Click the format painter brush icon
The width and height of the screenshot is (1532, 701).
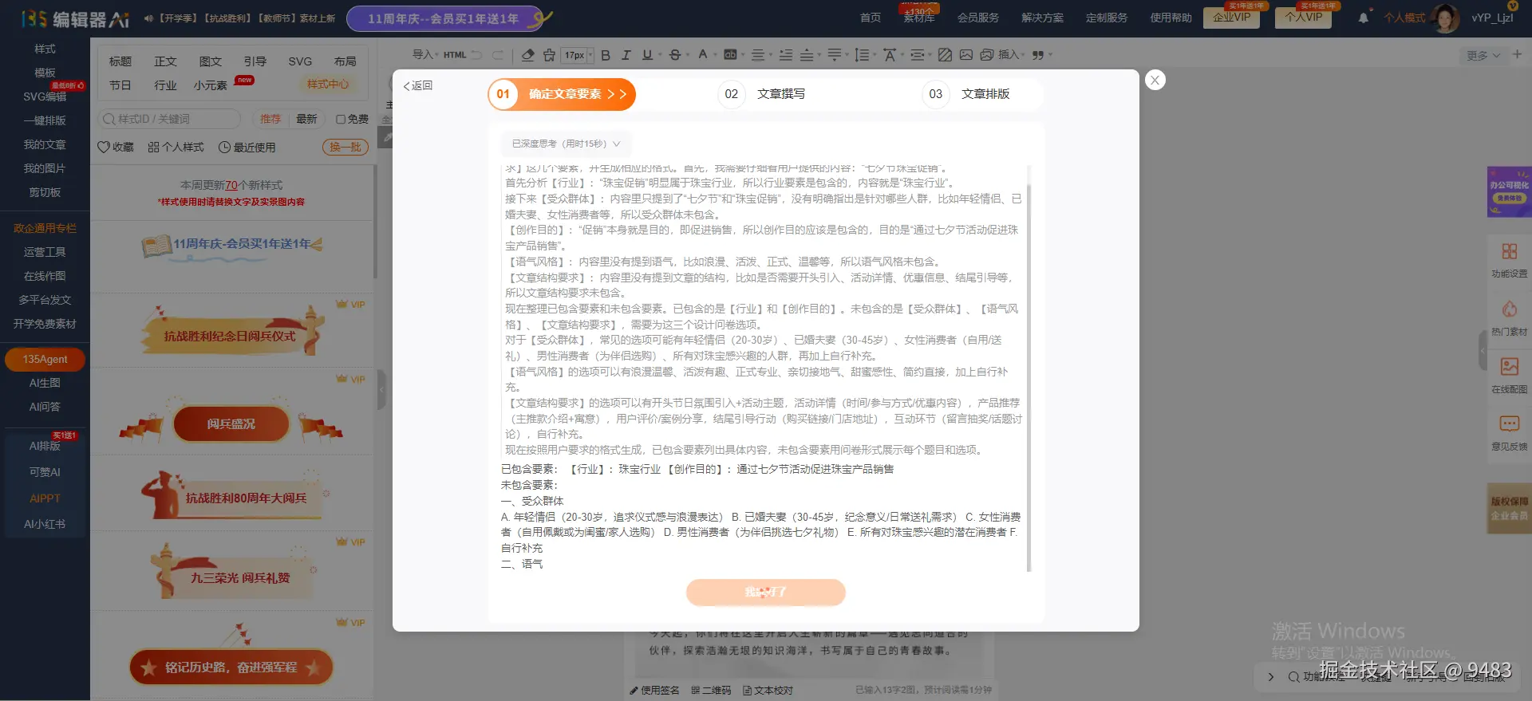click(x=549, y=55)
